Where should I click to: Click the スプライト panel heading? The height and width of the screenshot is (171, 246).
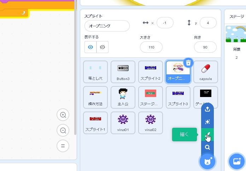[x=93, y=16]
